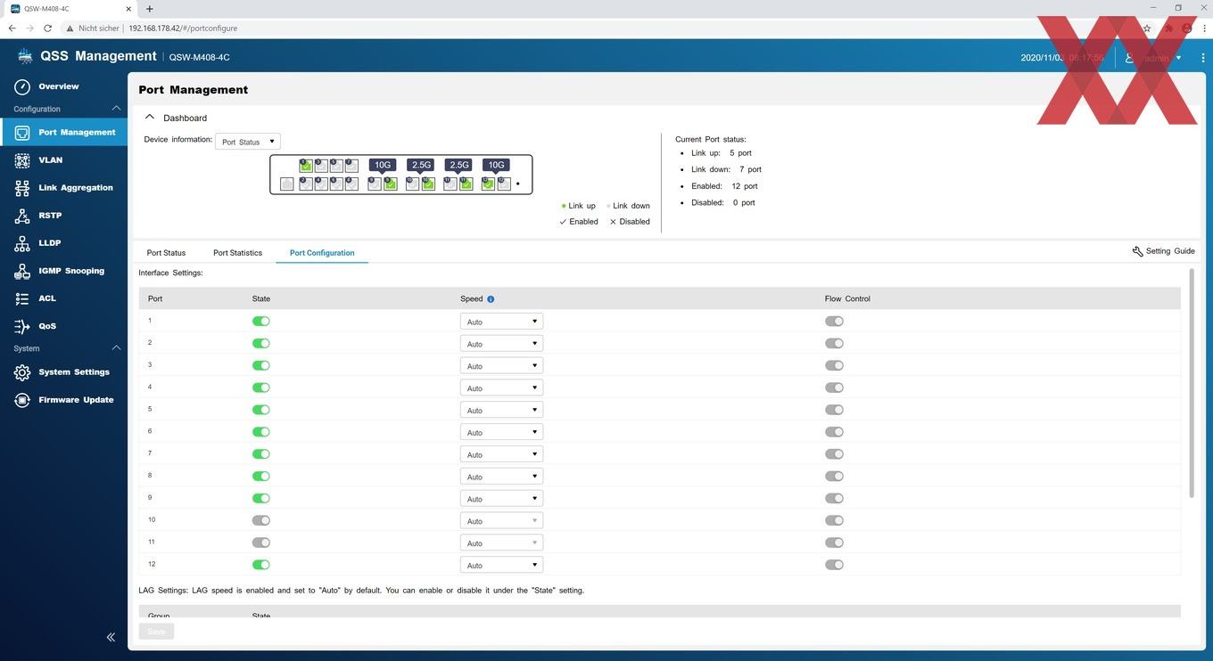Bookmark this page with the star icon
The image size is (1213, 661).
tap(1147, 29)
